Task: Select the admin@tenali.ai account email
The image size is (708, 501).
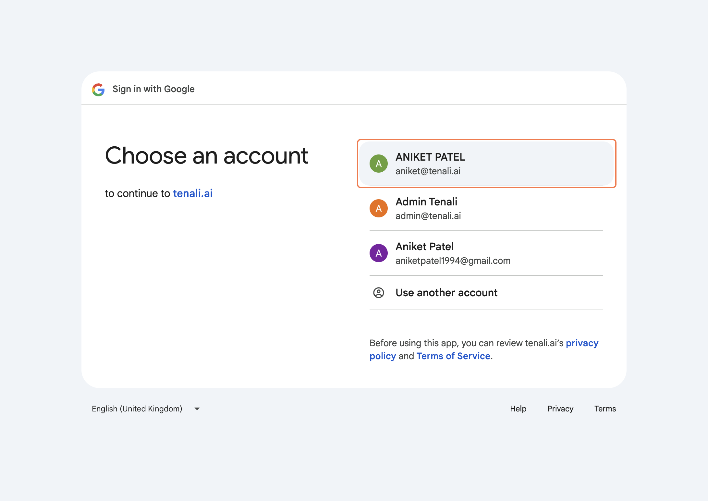Action: 428,216
